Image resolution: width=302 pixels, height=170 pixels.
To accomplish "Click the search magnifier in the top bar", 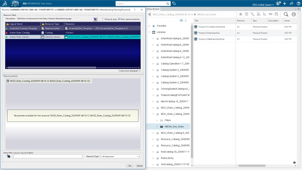I will point(168,4).
